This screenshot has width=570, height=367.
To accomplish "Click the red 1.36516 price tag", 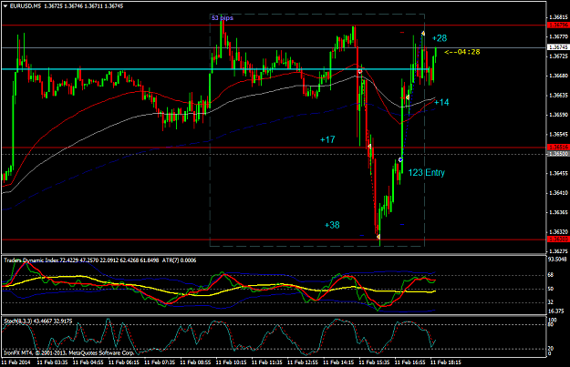I will [557, 147].
